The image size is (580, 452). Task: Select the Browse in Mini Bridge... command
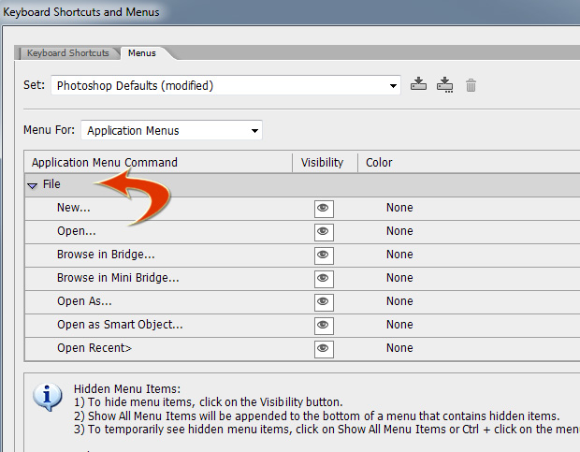[118, 277]
